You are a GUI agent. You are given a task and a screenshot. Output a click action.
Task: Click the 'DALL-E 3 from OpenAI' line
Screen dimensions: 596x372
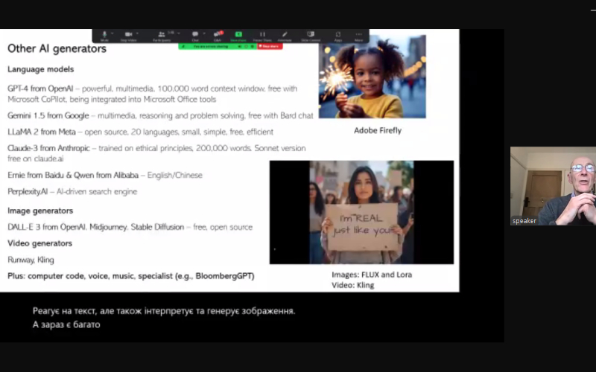tap(130, 227)
